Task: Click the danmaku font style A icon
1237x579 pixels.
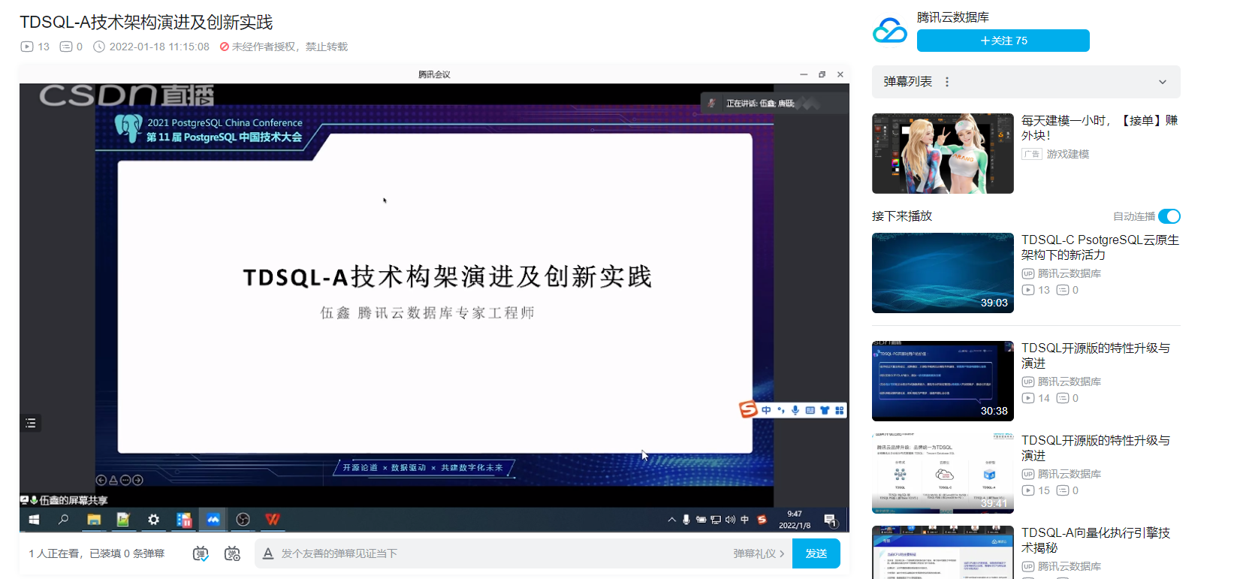Action: 268,553
